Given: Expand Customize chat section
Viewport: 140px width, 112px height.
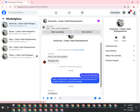Looking at the screenshot, I should point(120,46).
